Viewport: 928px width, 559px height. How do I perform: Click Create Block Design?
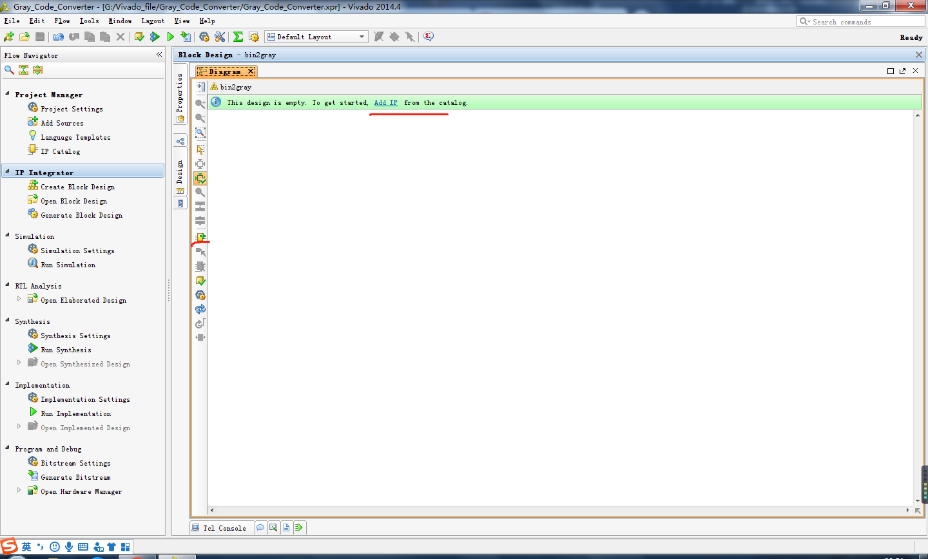coord(77,187)
